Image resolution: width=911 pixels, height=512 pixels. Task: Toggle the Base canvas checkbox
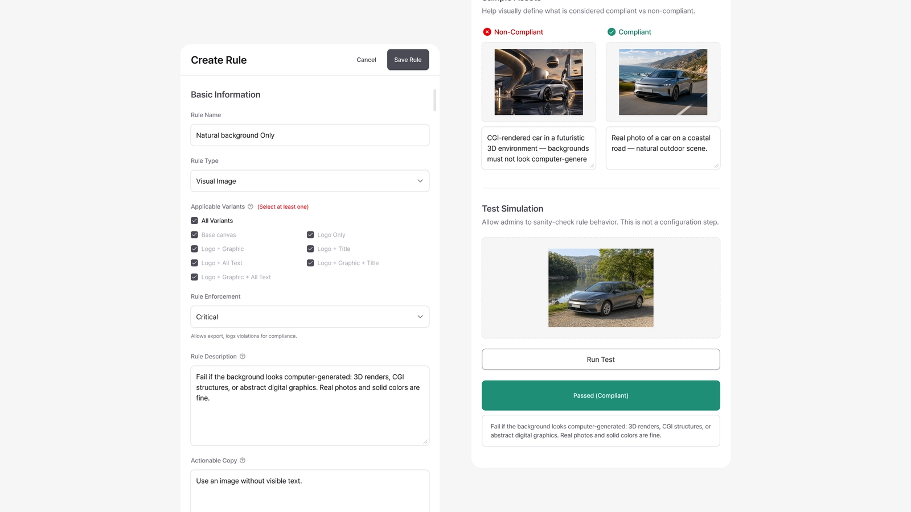click(195, 235)
